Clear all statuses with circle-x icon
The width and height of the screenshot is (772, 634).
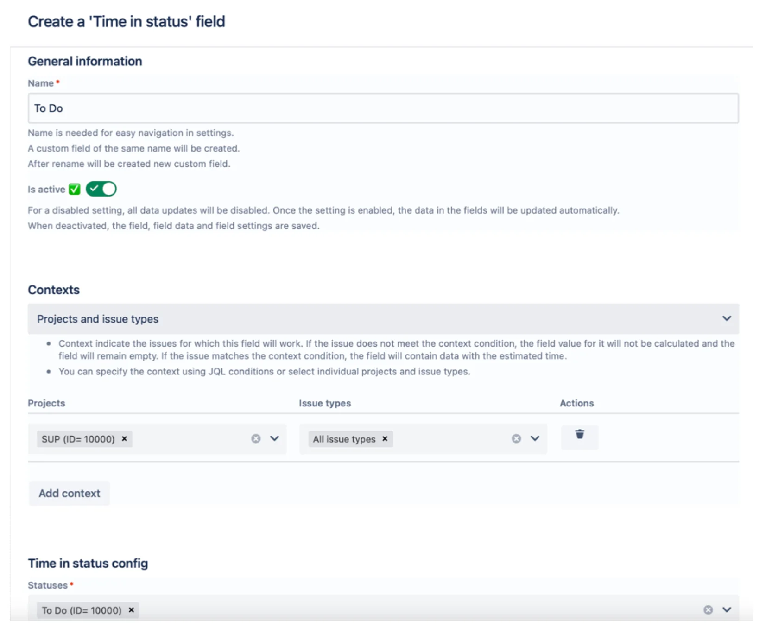(708, 610)
